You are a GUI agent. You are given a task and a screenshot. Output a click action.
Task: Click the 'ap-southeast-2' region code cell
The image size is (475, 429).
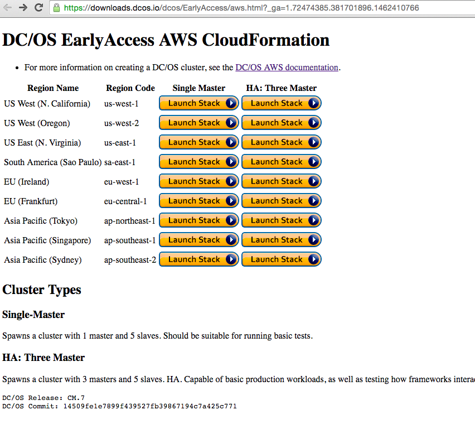point(130,260)
